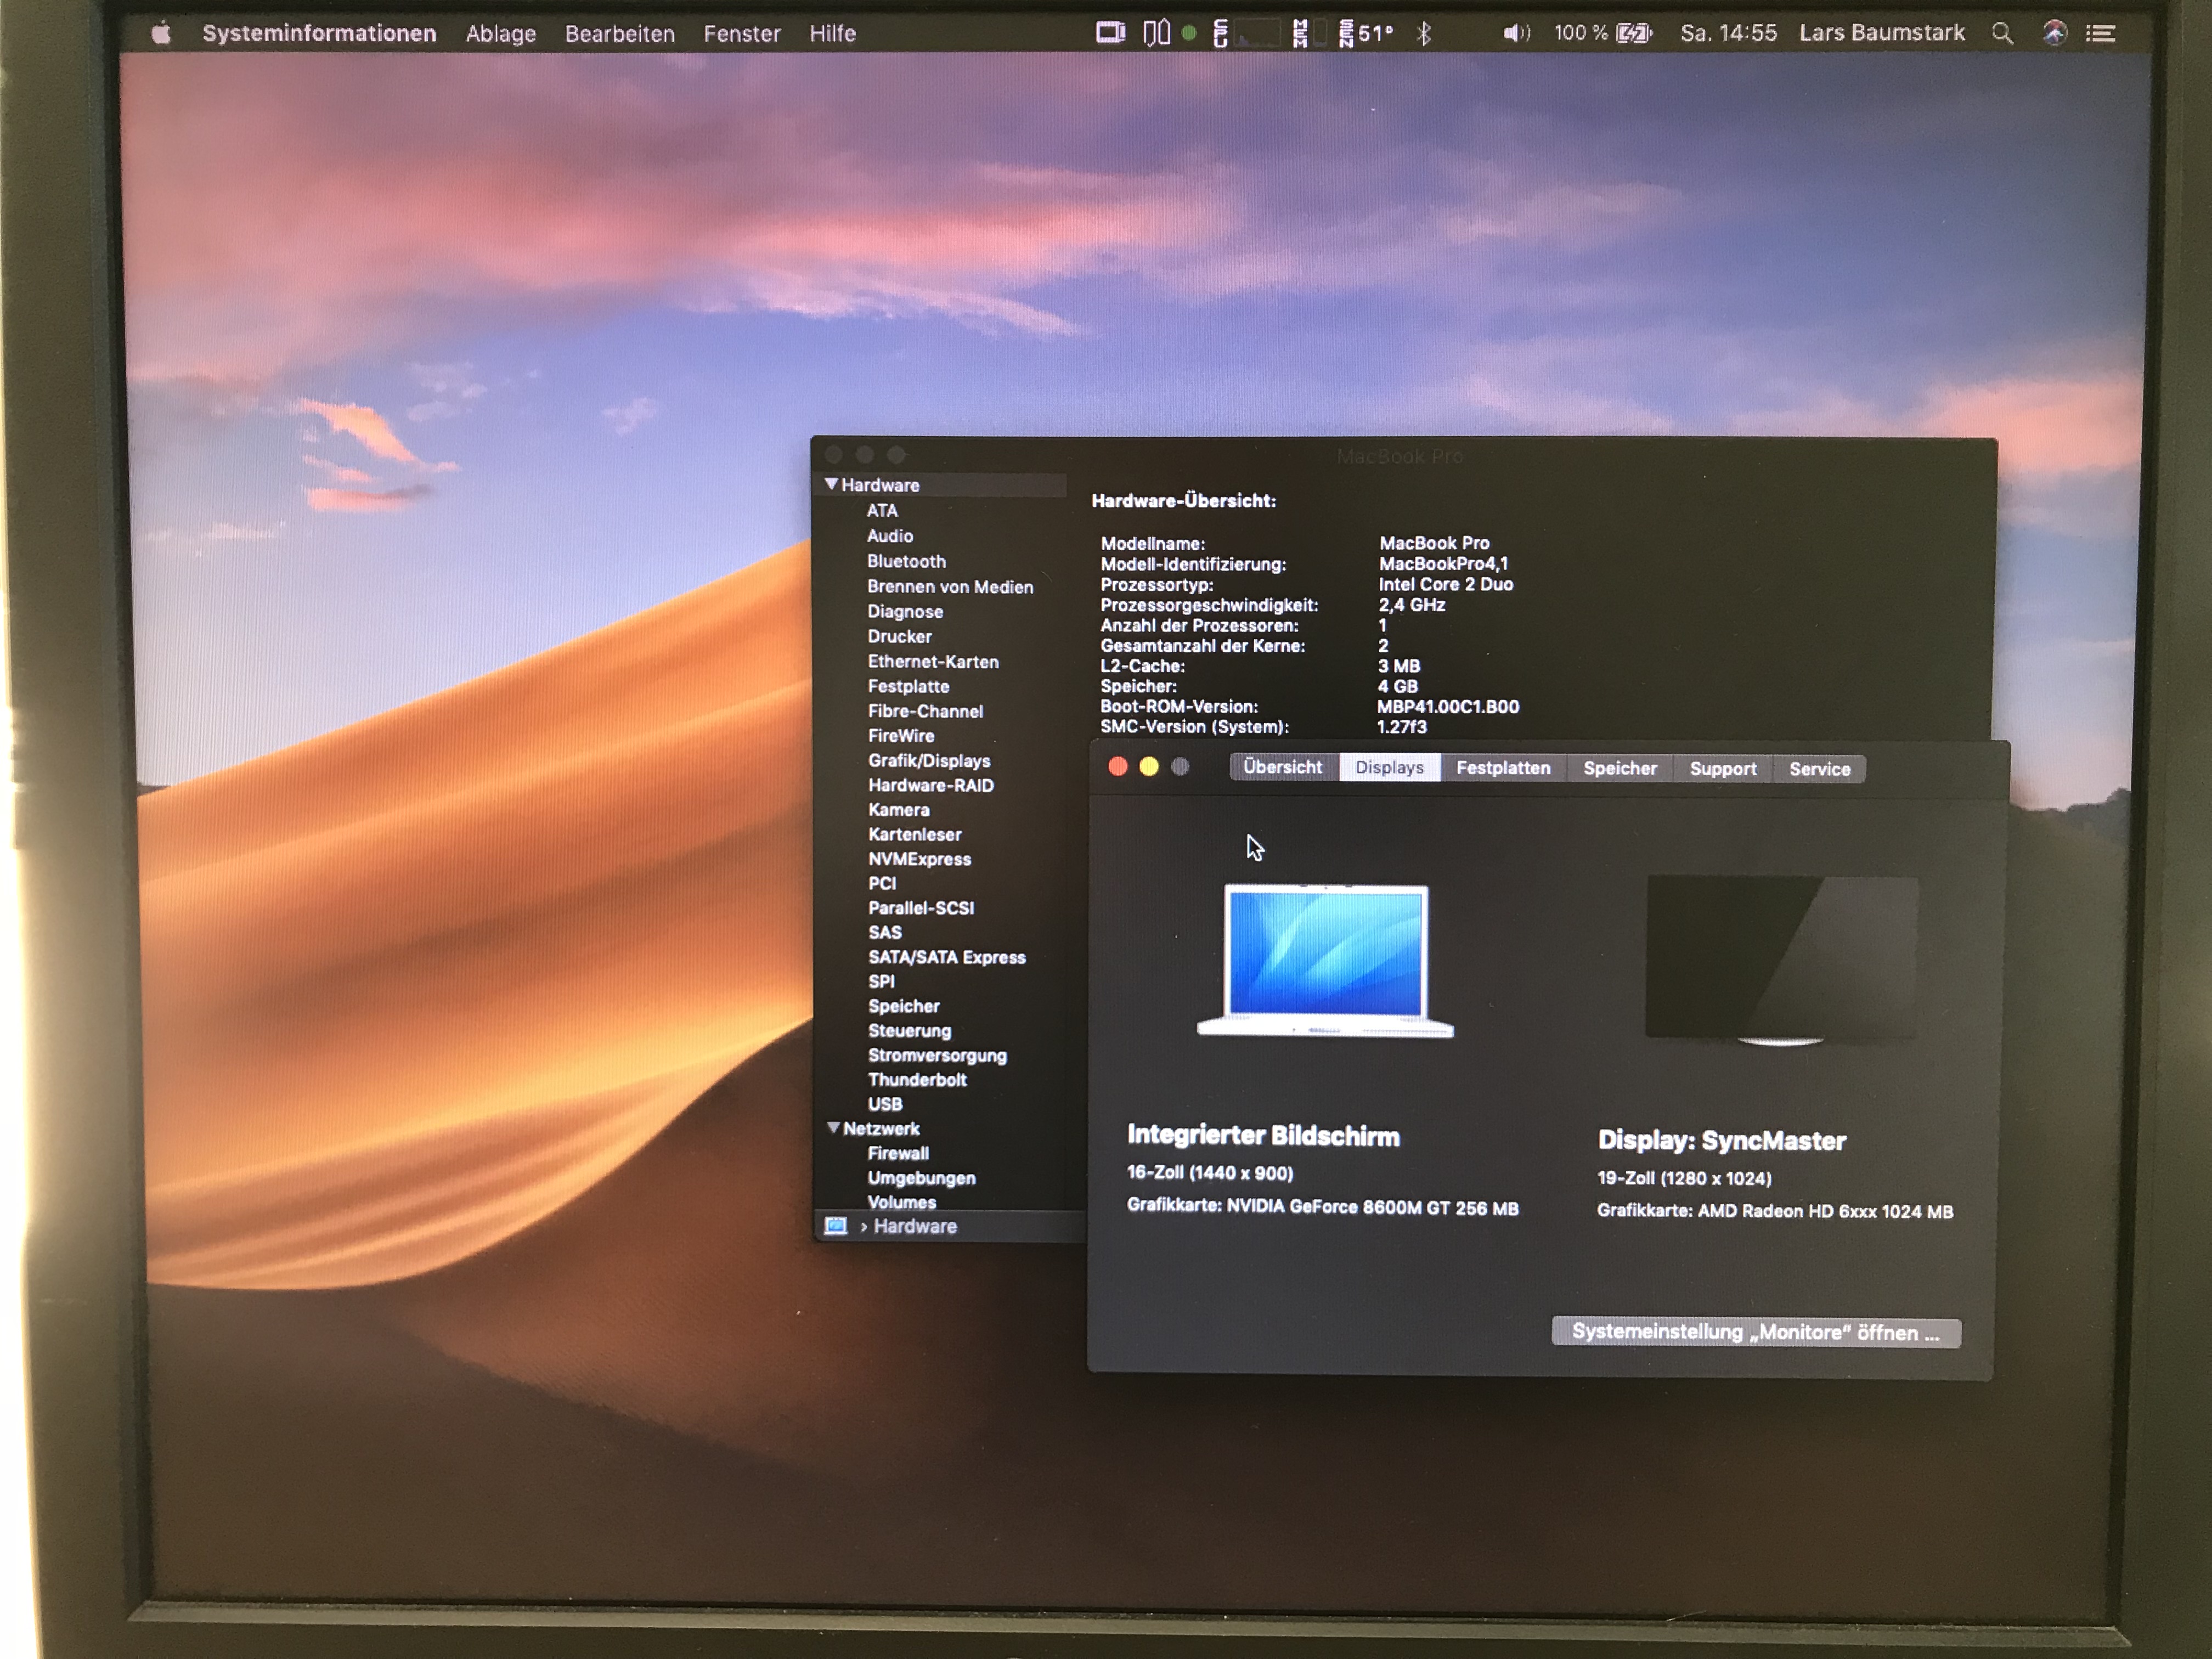Open the Systeminformationen menu
2212x1659 pixels.
point(319,33)
